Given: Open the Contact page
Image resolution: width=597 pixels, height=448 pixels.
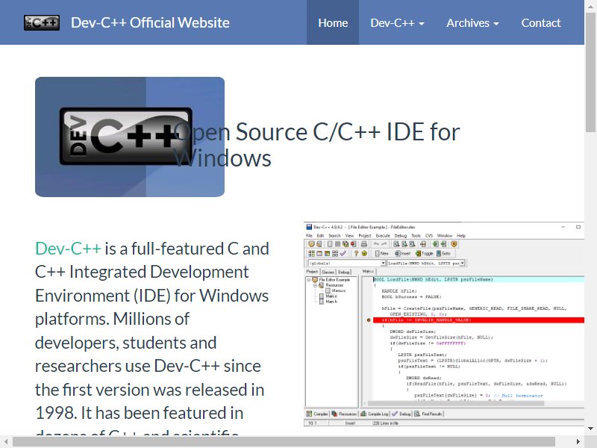Looking at the screenshot, I should (x=540, y=23).
